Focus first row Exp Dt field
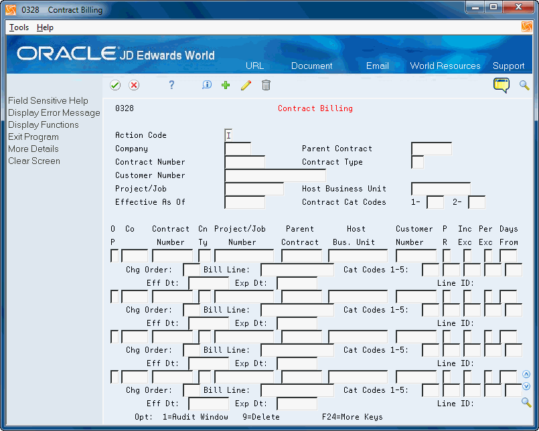 (x=297, y=283)
